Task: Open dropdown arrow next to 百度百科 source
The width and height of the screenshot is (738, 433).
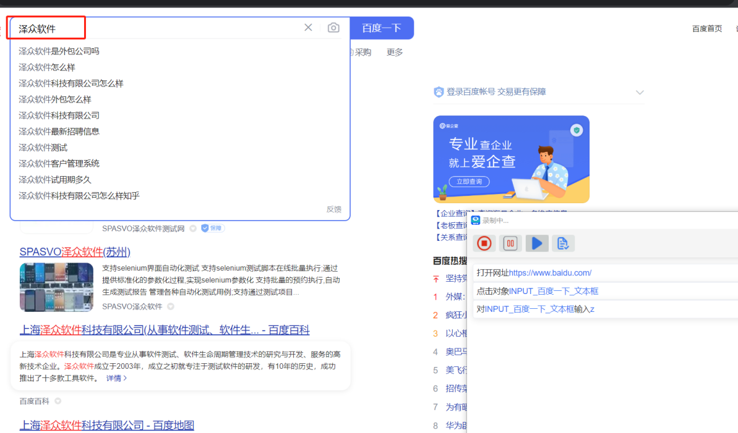Action: [58, 401]
